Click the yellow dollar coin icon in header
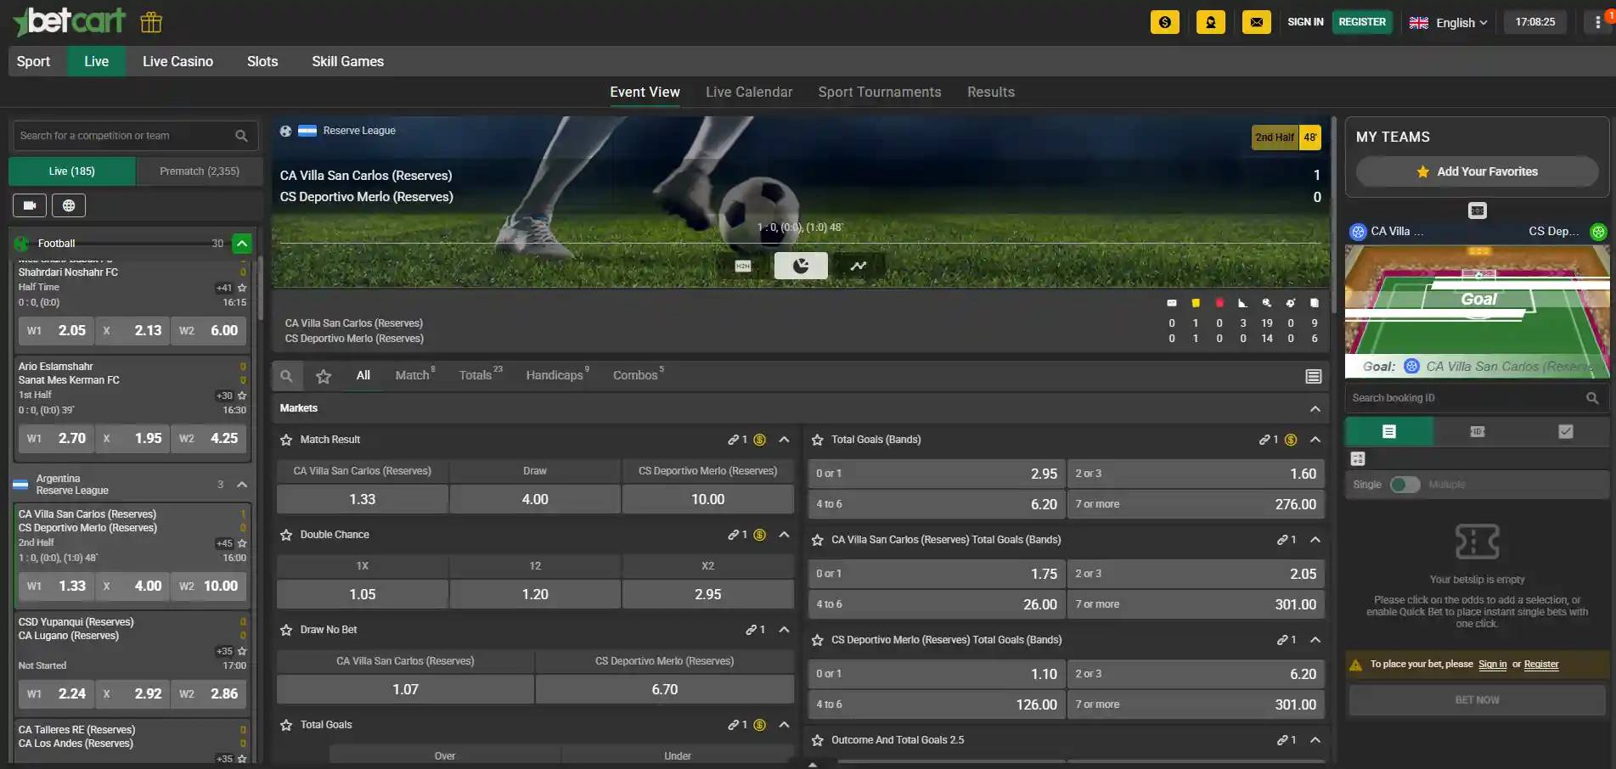The width and height of the screenshot is (1616, 769). (x=1165, y=22)
